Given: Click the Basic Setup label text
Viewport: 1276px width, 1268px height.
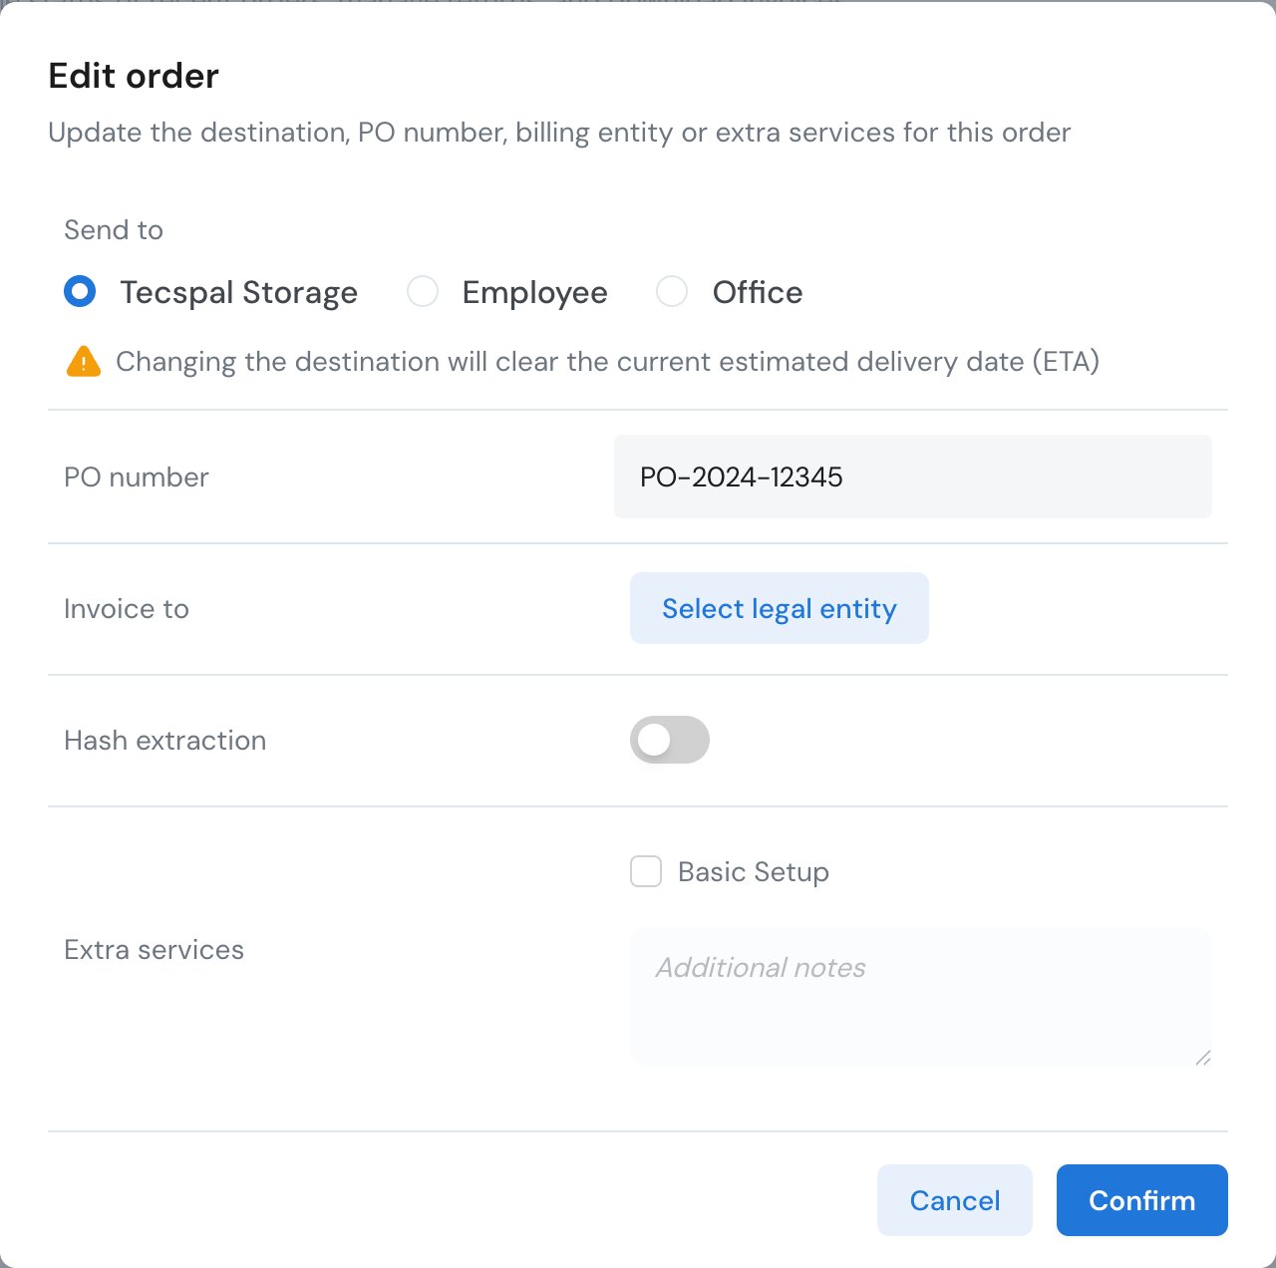Looking at the screenshot, I should point(754,872).
